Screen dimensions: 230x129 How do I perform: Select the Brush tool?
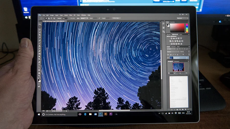(x=40, y=43)
